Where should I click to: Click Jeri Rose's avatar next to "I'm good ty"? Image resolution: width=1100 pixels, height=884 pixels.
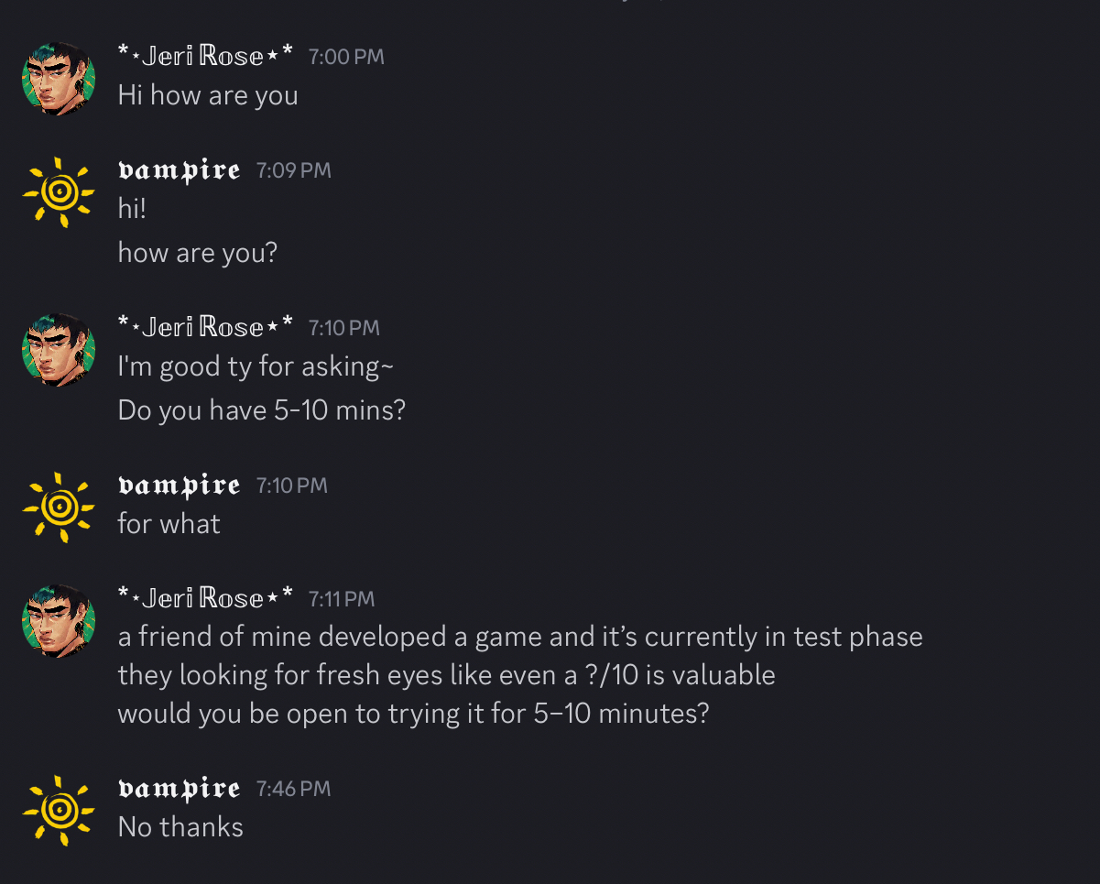(x=59, y=350)
